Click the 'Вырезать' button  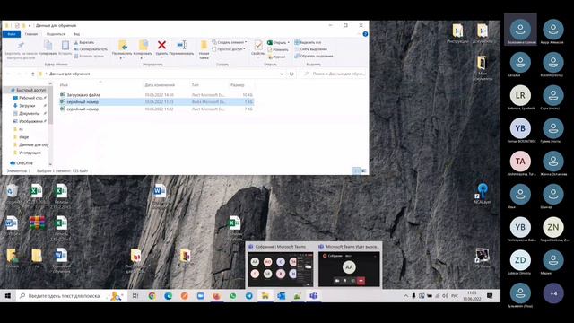[x=84, y=42]
